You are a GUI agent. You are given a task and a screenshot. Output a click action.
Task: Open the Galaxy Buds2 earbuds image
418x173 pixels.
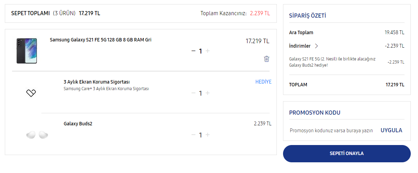(x=37, y=135)
